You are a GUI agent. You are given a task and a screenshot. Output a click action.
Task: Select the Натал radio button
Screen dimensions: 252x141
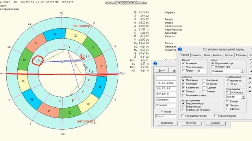162,112
